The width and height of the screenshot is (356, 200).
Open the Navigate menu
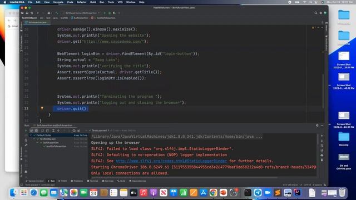point(58,2)
